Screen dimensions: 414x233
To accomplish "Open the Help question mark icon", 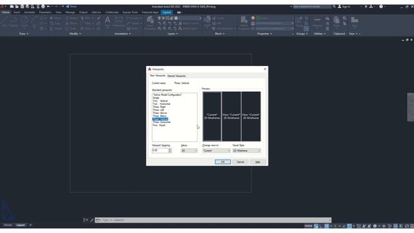I will [381, 6].
